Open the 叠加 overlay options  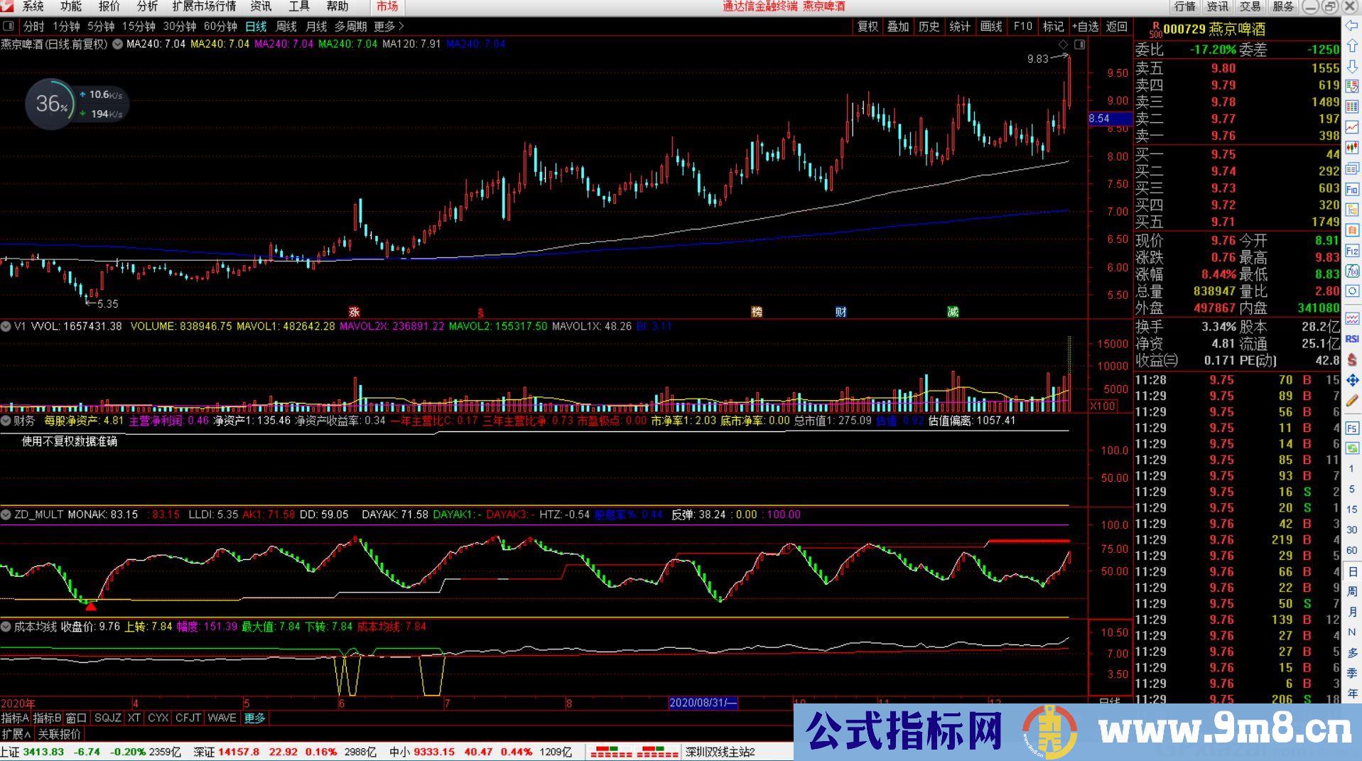898,26
